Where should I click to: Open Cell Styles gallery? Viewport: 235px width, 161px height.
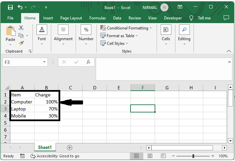(x=114, y=44)
